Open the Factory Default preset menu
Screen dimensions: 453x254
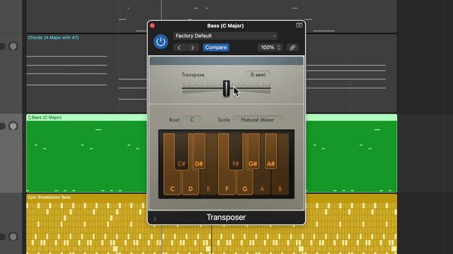point(225,36)
